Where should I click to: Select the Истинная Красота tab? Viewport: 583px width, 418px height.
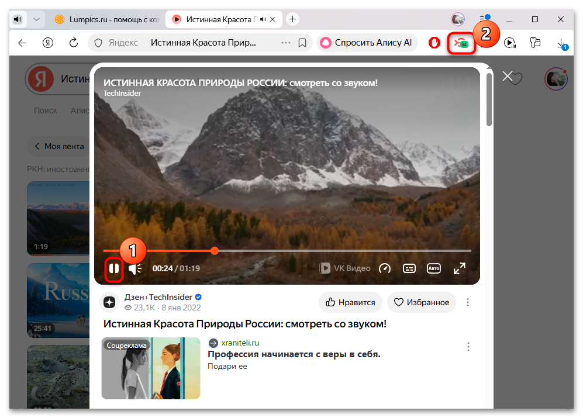pyautogui.click(x=222, y=19)
